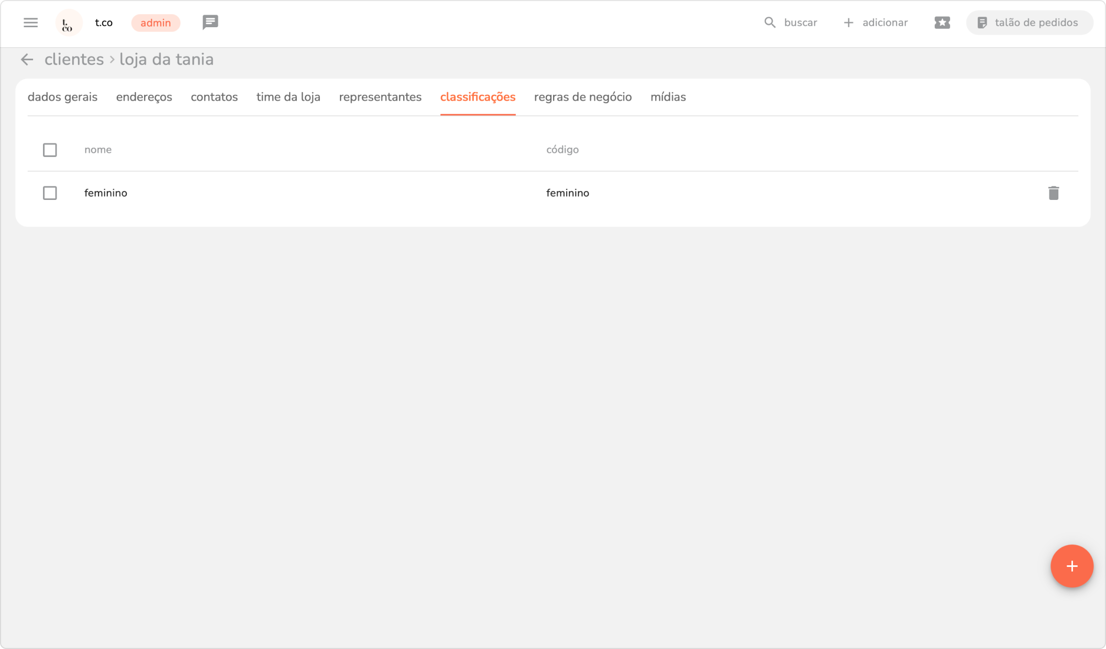This screenshot has width=1106, height=649.
Task: Click the search magnifier icon
Action: tap(769, 23)
